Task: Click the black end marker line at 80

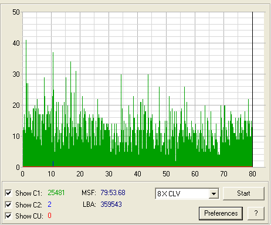Action: point(252,89)
